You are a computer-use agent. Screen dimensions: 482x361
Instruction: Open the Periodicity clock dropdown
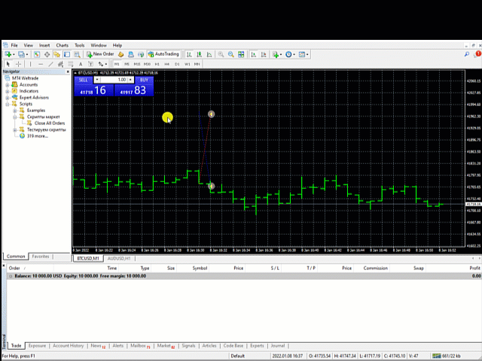pyautogui.click(x=290, y=54)
